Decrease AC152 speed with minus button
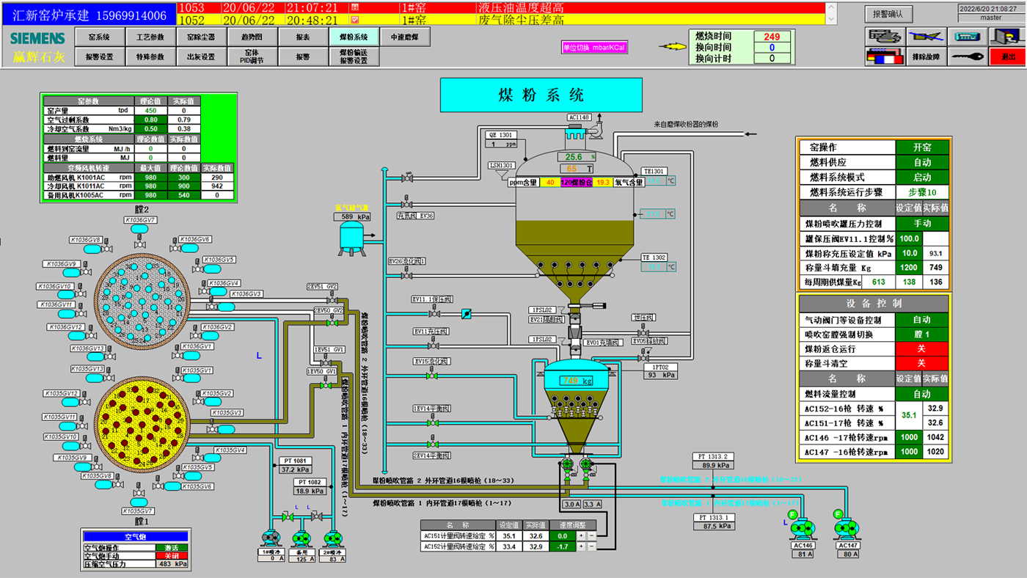Image resolution: width=1027 pixels, height=578 pixels. (592, 547)
